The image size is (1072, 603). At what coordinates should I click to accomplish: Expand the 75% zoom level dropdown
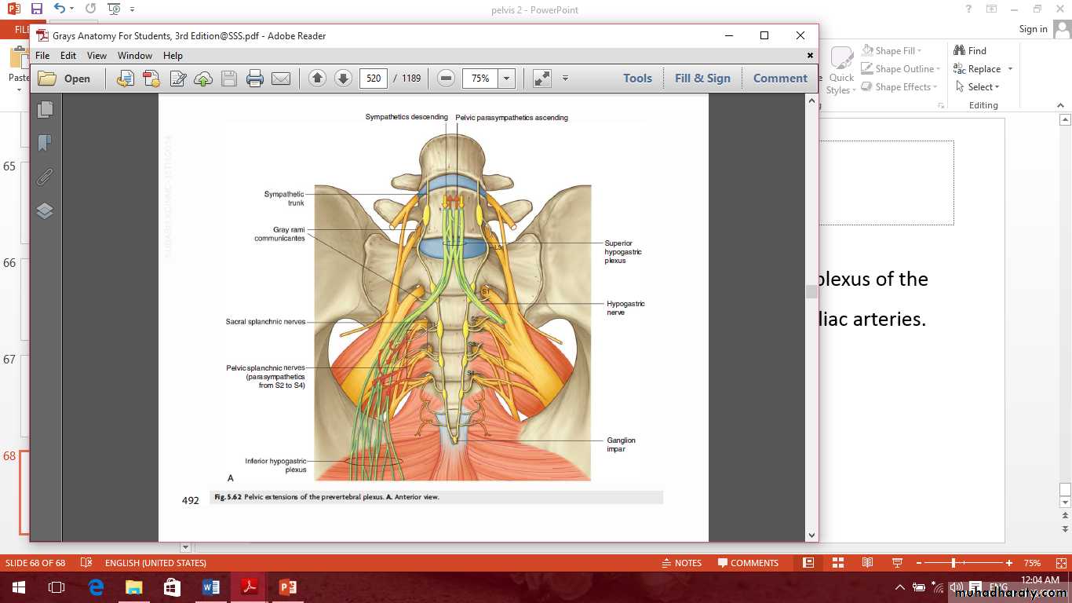(x=506, y=79)
